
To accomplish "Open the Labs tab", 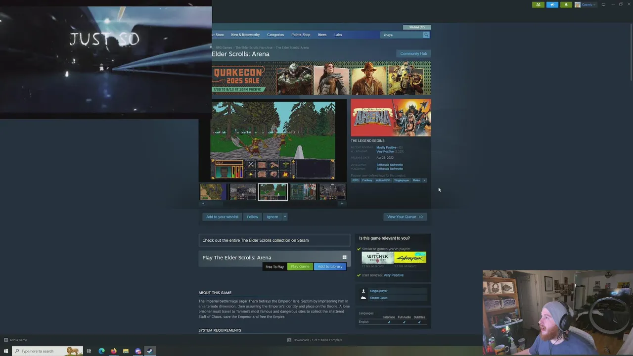I will click(338, 35).
